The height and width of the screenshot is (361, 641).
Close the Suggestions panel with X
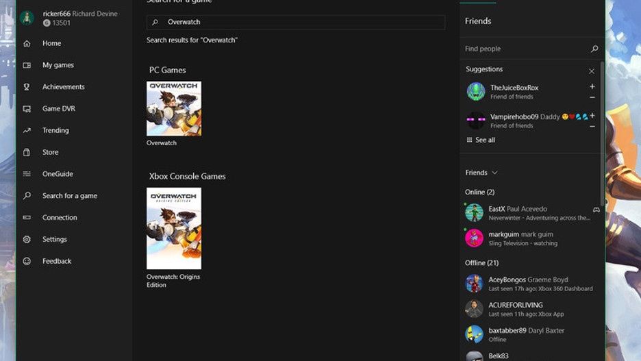pos(592,71)
